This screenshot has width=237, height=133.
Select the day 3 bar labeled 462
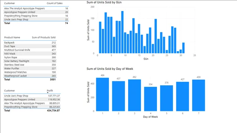[x=134, y=95]
